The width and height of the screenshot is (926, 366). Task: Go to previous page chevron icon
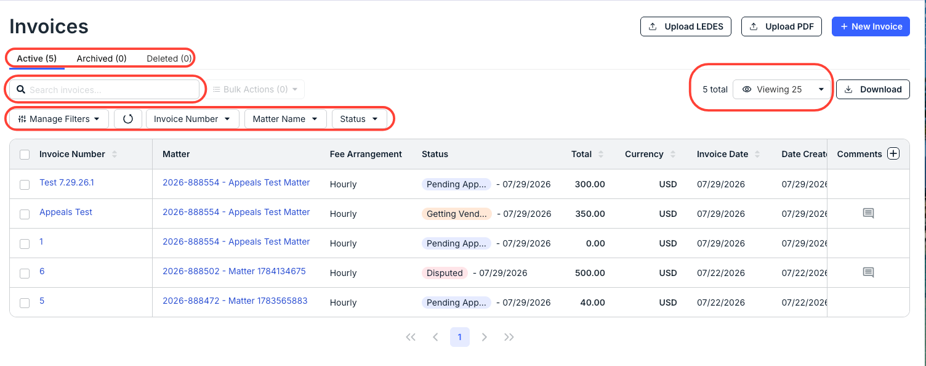[435, 337]
